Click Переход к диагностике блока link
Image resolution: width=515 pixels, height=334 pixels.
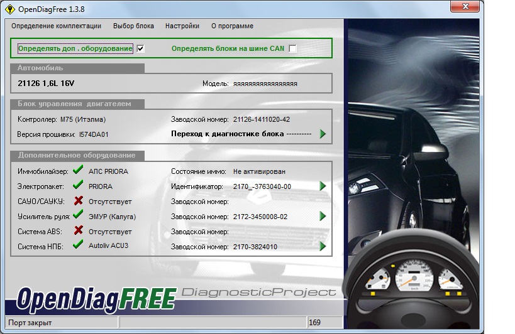point(241,134)
